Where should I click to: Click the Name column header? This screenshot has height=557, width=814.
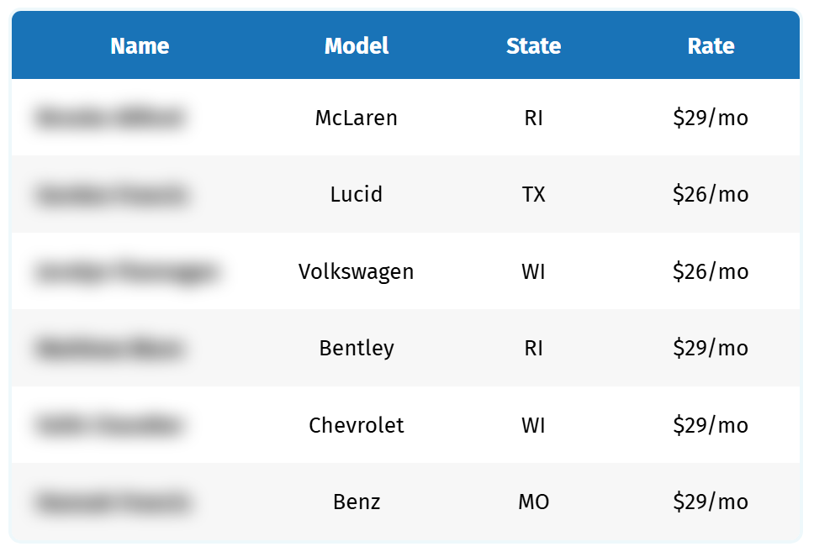point(140,46)
